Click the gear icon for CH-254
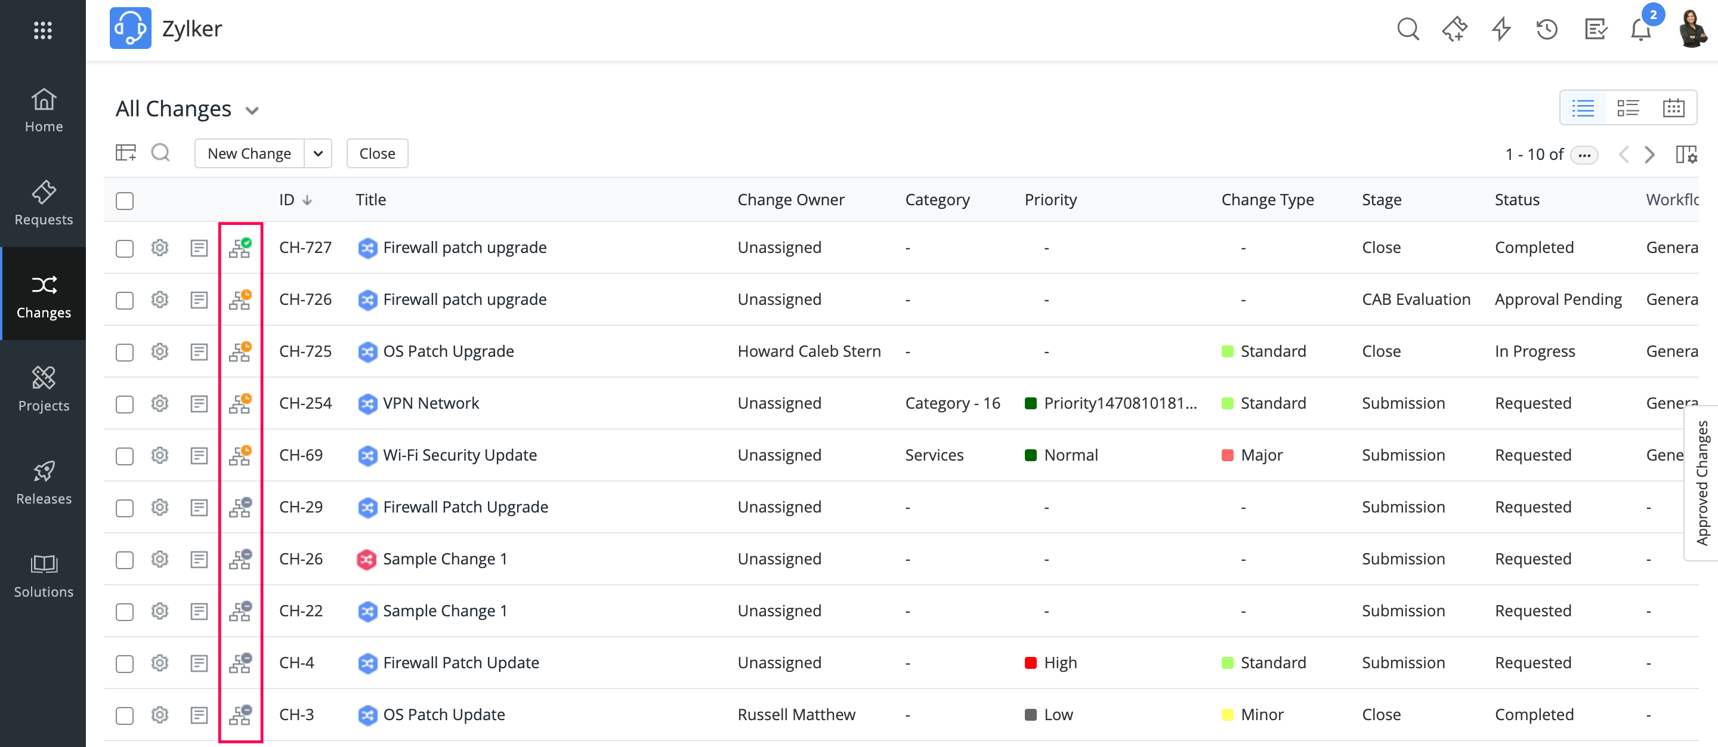This screenshot has height=747, width=1718. pos(159,403)
